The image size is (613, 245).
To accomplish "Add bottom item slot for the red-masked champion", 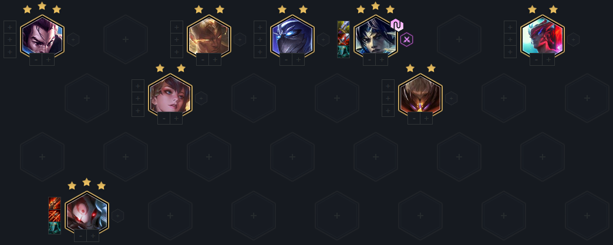I will coord(510,52).
